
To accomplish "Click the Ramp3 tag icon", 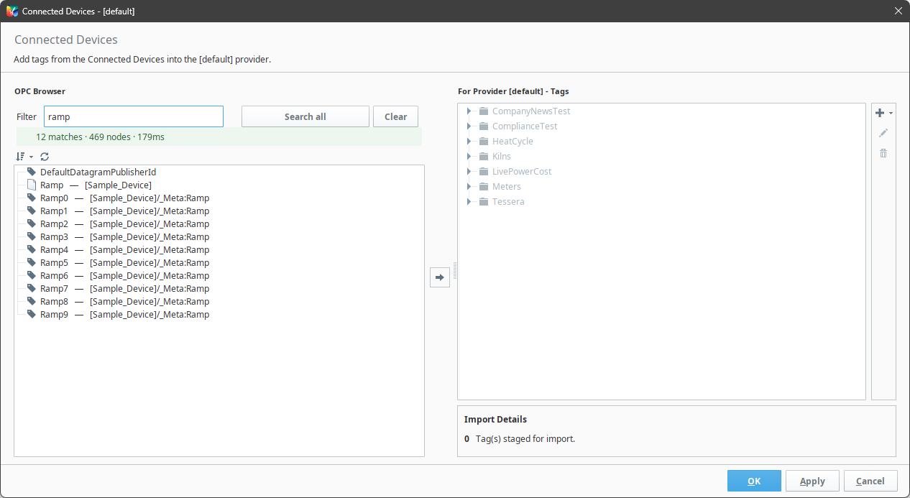I will click(x=32, y=236).
